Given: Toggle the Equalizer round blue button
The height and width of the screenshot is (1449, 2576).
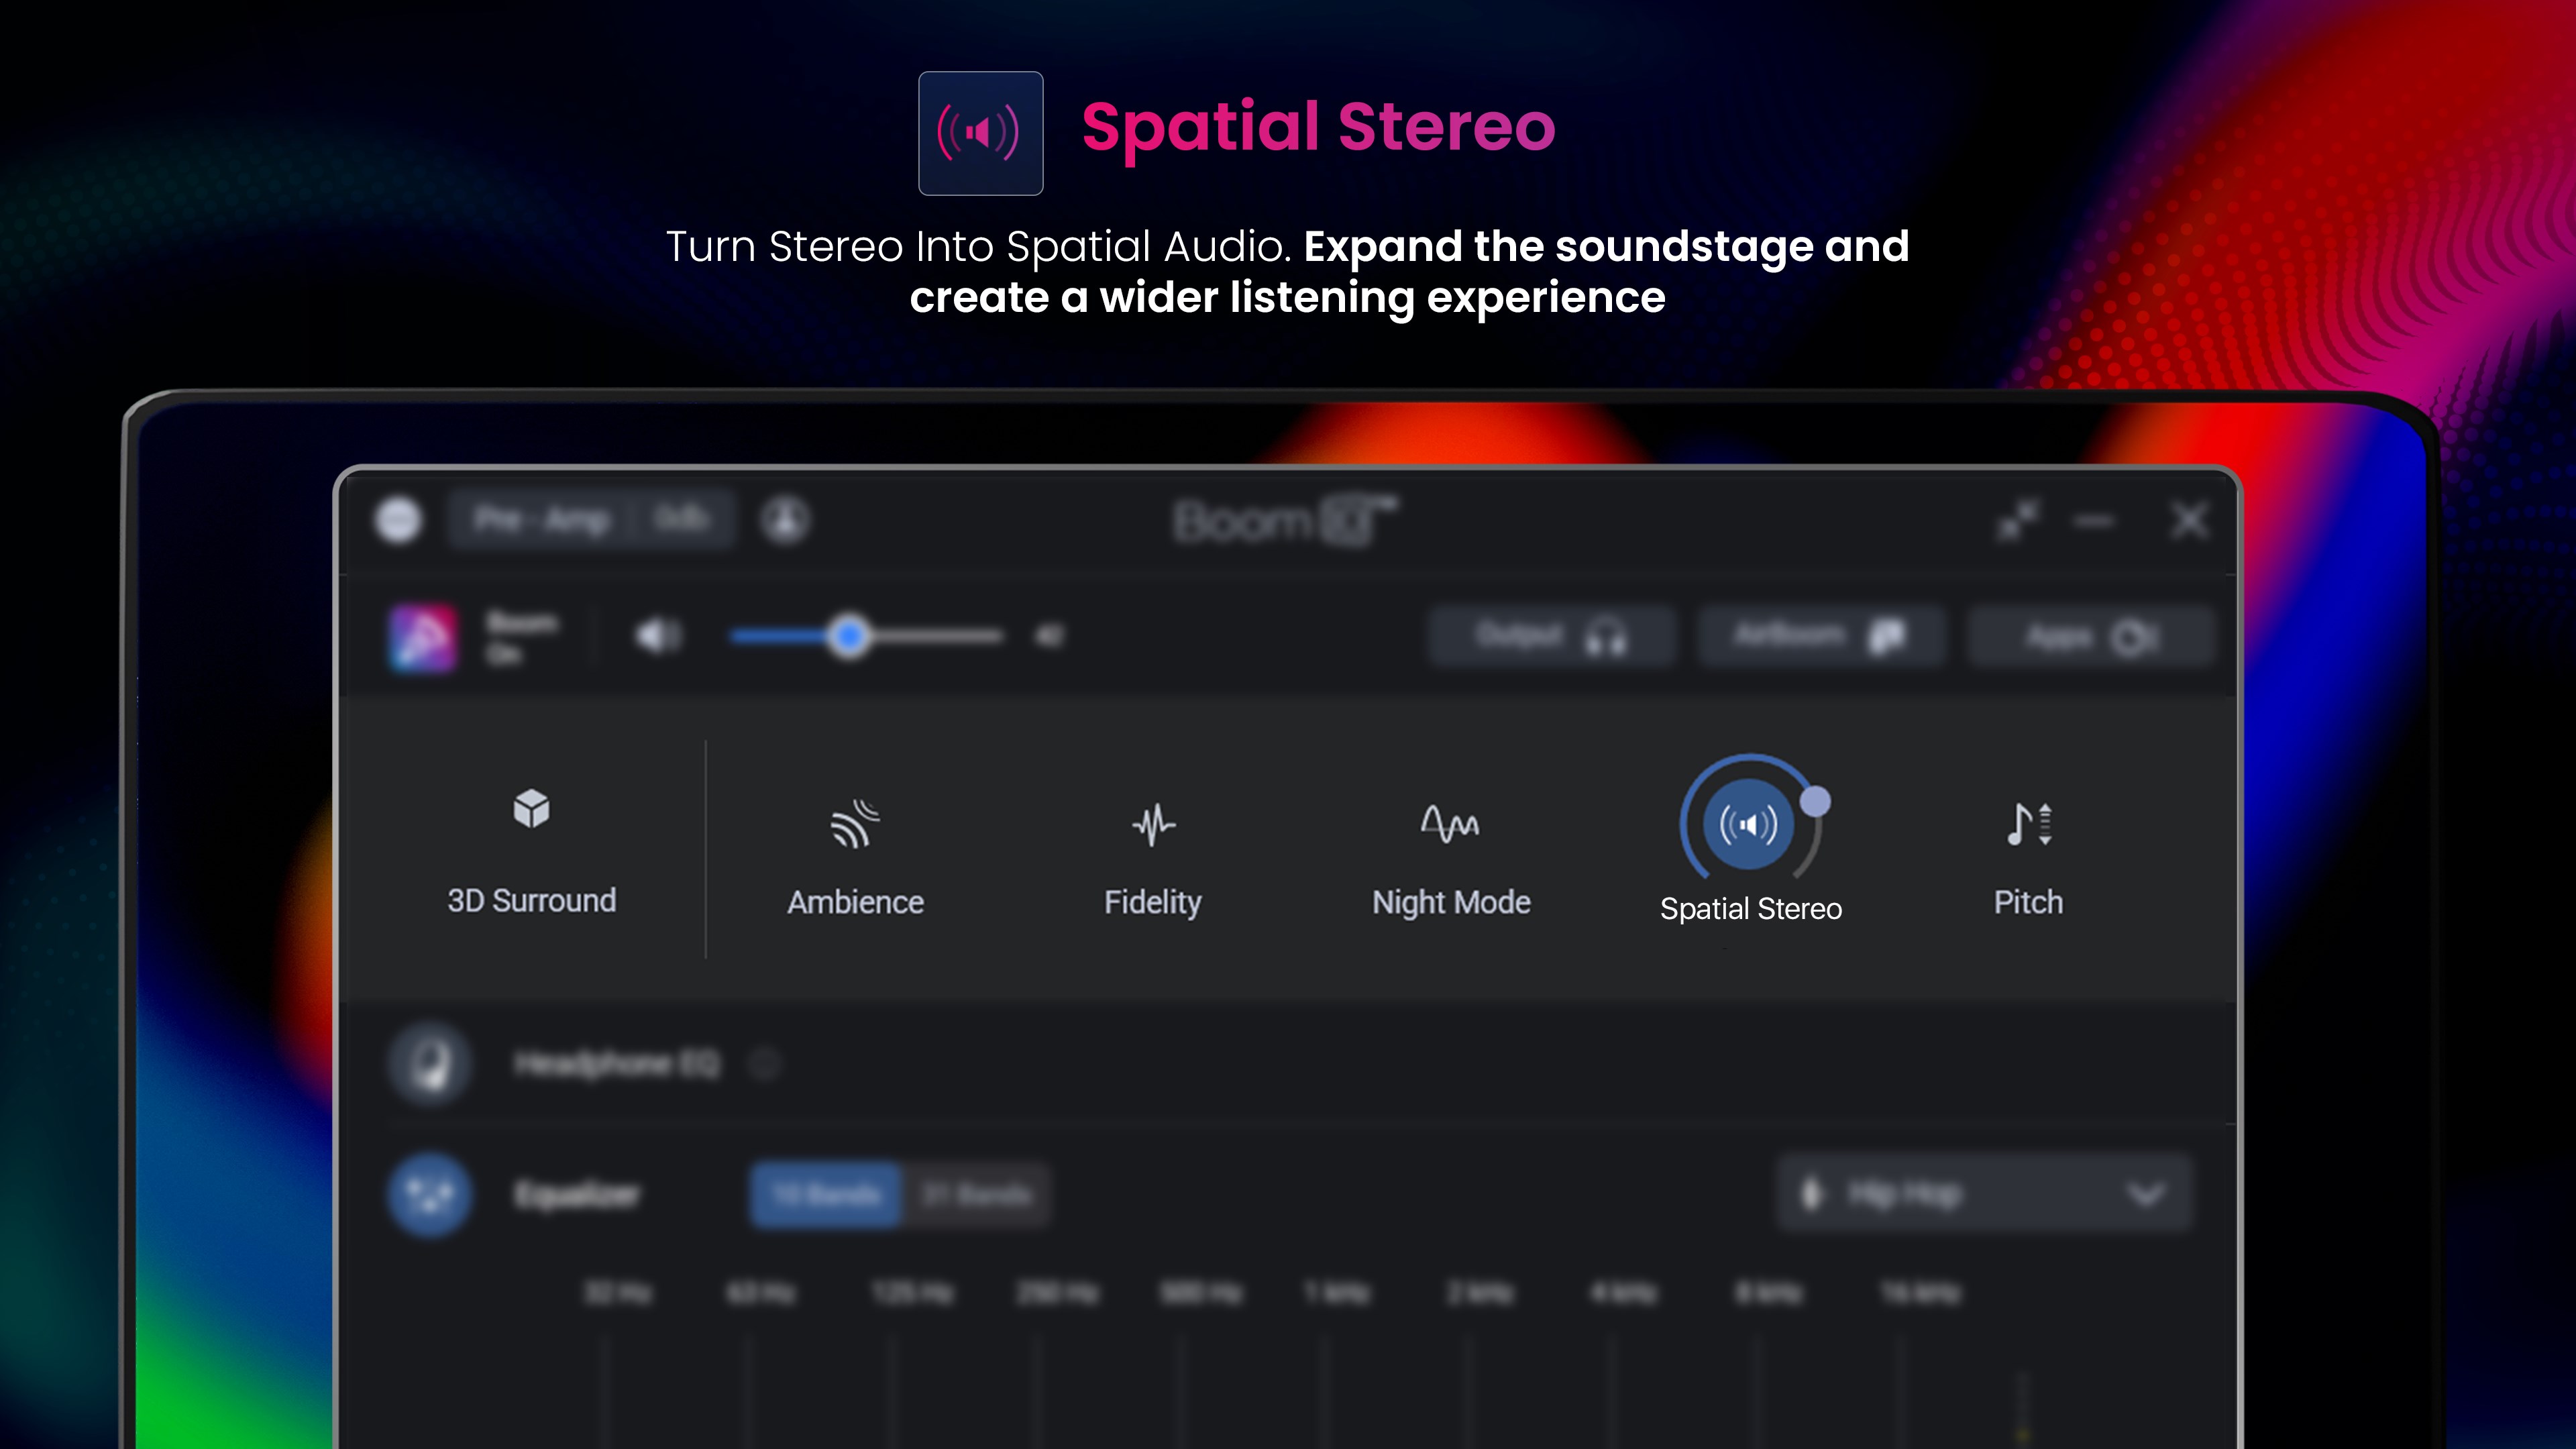Looking at the screenshot, I should point(430,1194).
